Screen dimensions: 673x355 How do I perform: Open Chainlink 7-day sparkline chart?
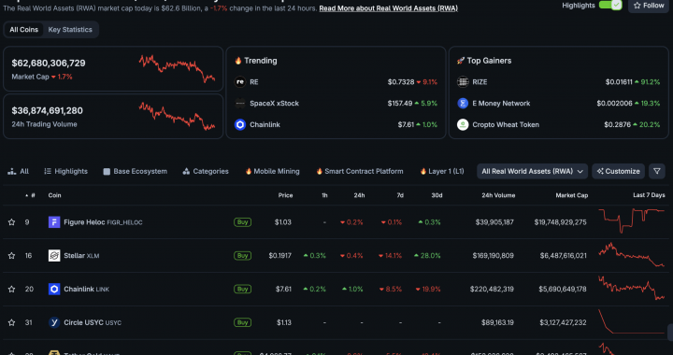tap(631, 288)
